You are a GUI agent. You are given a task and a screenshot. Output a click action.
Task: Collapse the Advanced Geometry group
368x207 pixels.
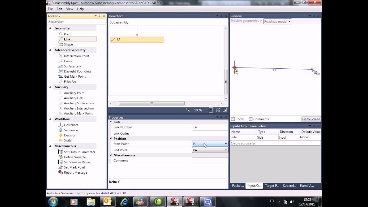50,50
